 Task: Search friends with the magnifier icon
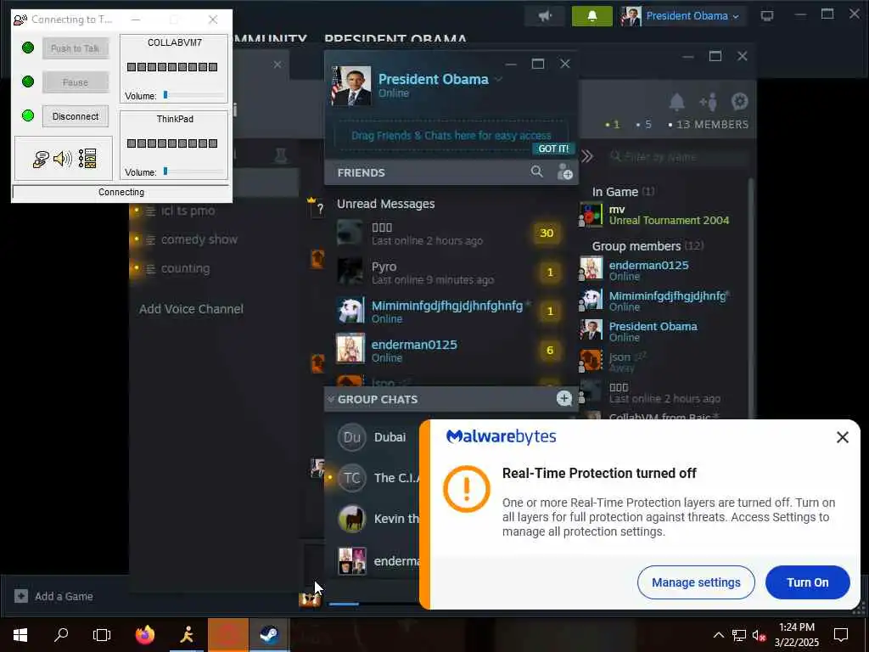point(536,171)
